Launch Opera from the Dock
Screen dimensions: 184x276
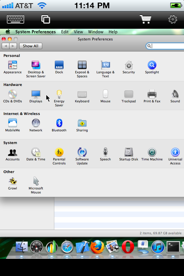tap(128, 247)
